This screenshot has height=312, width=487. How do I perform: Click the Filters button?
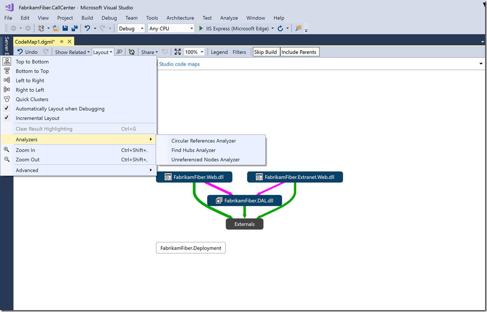(239, 52)
